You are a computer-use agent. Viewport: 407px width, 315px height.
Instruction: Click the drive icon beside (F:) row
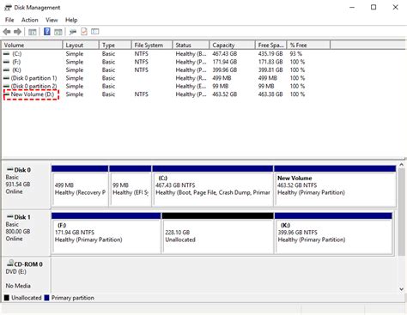[x=6, y=62]
